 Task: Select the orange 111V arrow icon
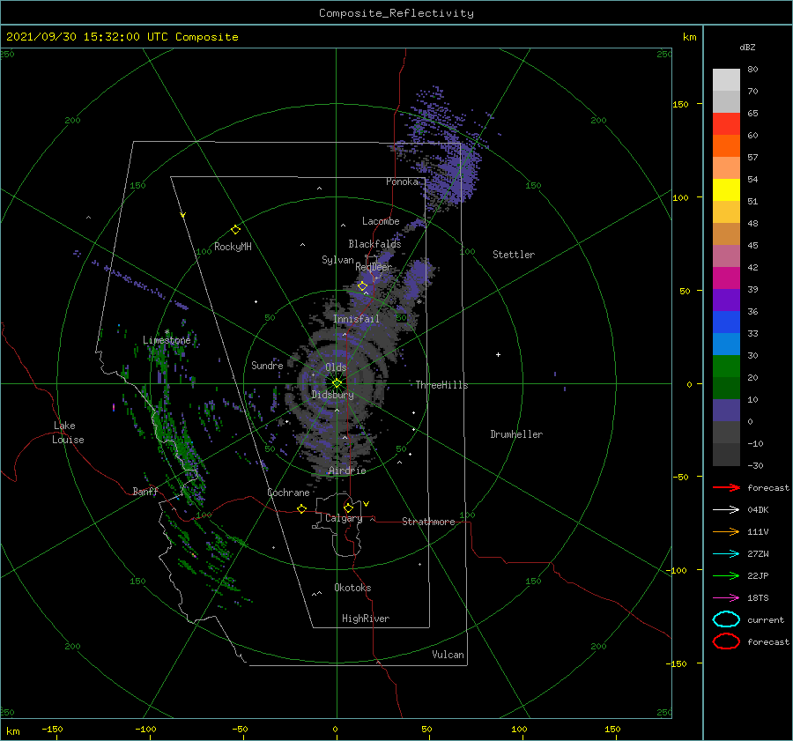coord(726,531)
